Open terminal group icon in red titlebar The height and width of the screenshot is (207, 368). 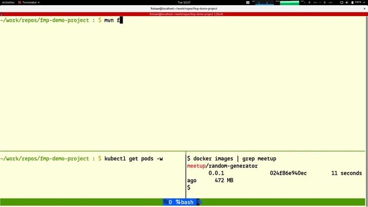pos(2,14)
